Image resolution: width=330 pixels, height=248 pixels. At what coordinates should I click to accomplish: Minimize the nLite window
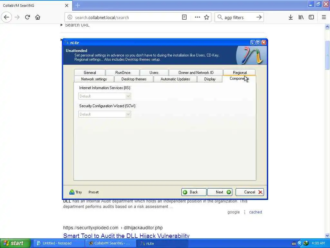tap(253, 43)
